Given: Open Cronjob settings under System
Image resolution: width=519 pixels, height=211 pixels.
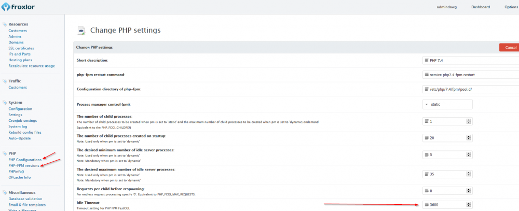Looking at the screenshot, I should [x=22, y=120].
